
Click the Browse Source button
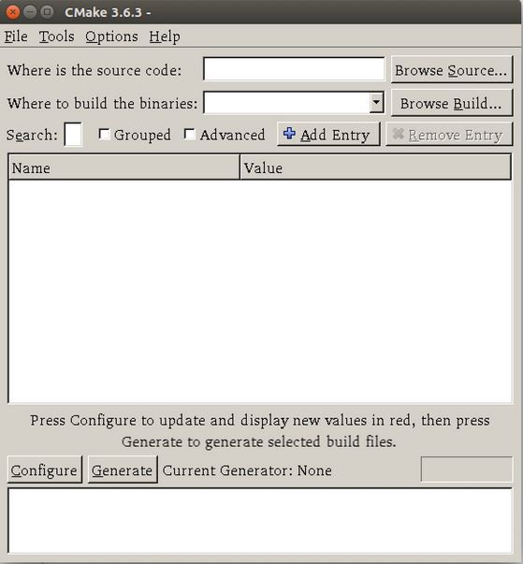point(451,69)
